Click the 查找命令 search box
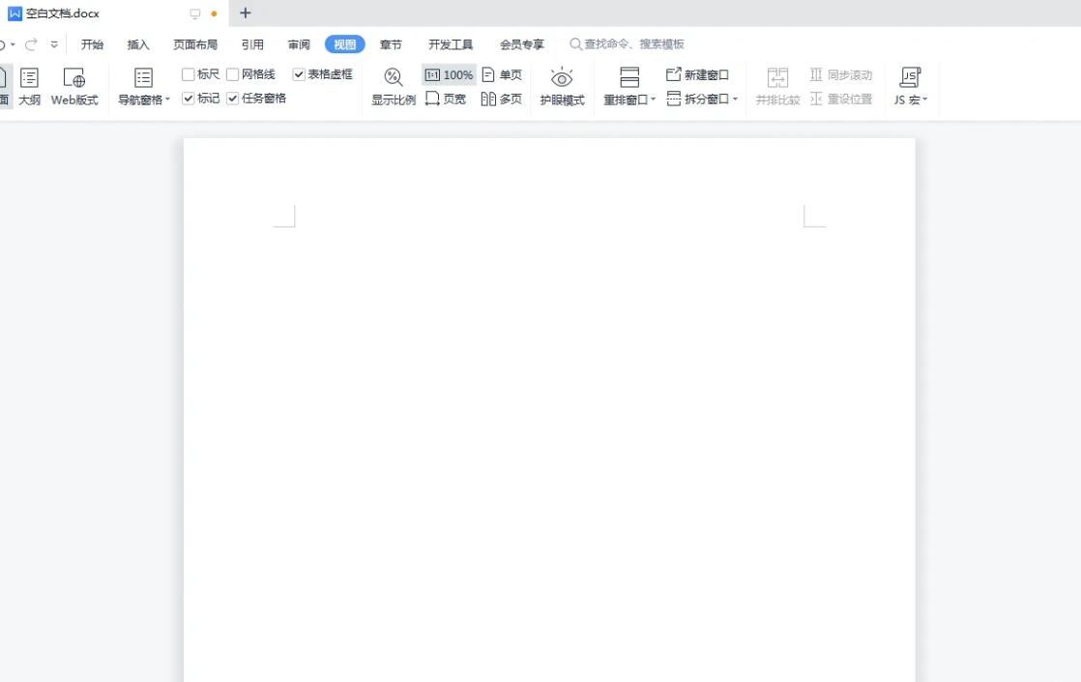Viewport: 1081px width, 682px height. [633, 44]
